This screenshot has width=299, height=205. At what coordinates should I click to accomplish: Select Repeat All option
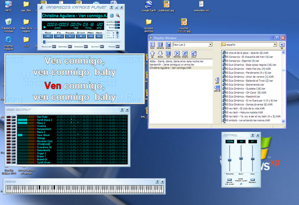click(114, 35)
